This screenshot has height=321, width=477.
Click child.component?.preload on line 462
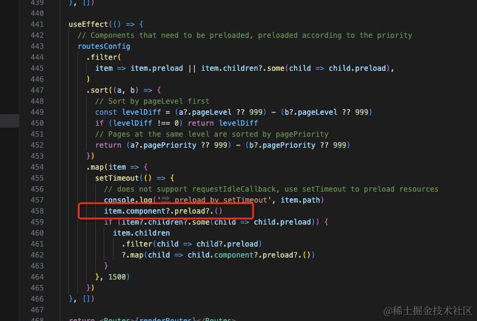point(242,254)
